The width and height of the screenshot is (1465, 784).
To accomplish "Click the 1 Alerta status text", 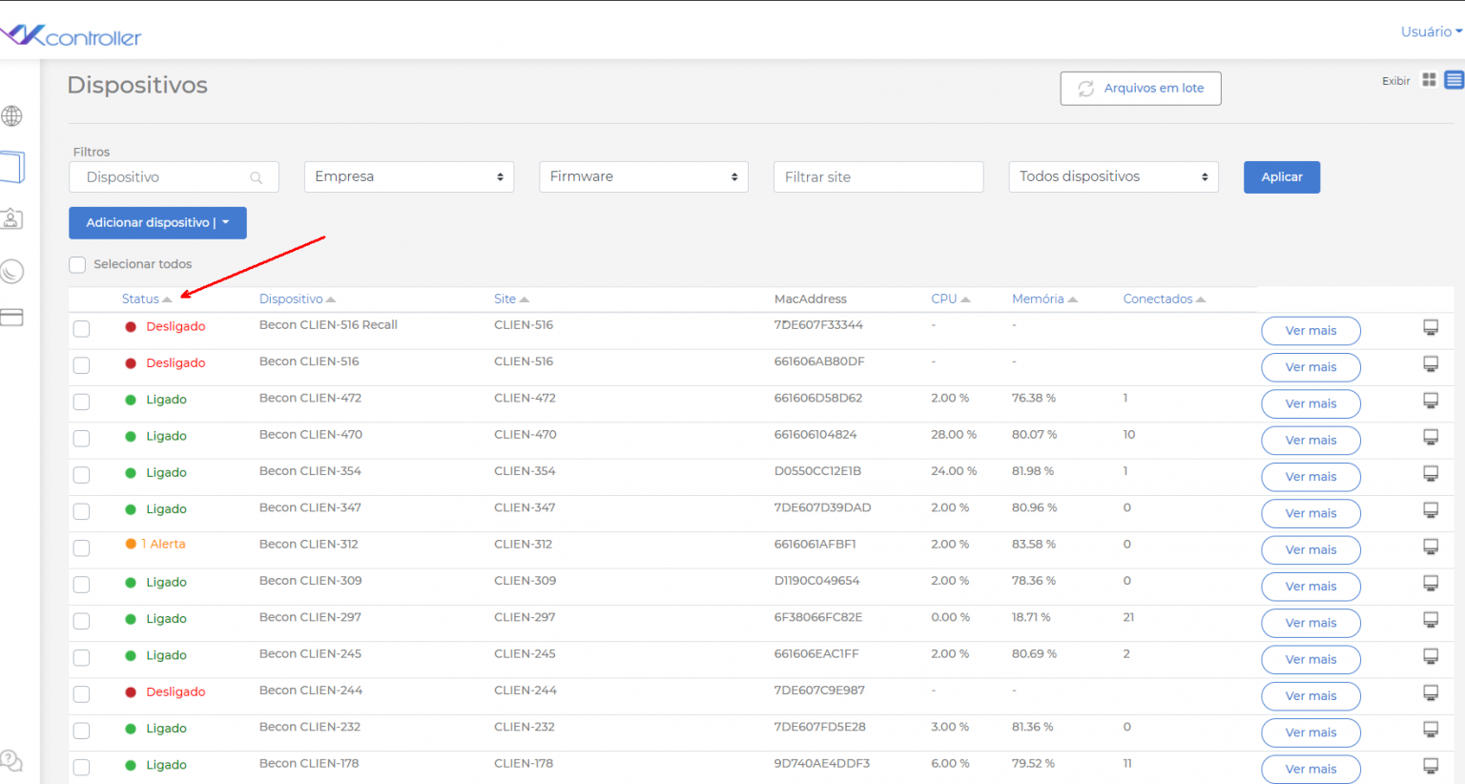I will click(163, 544).
